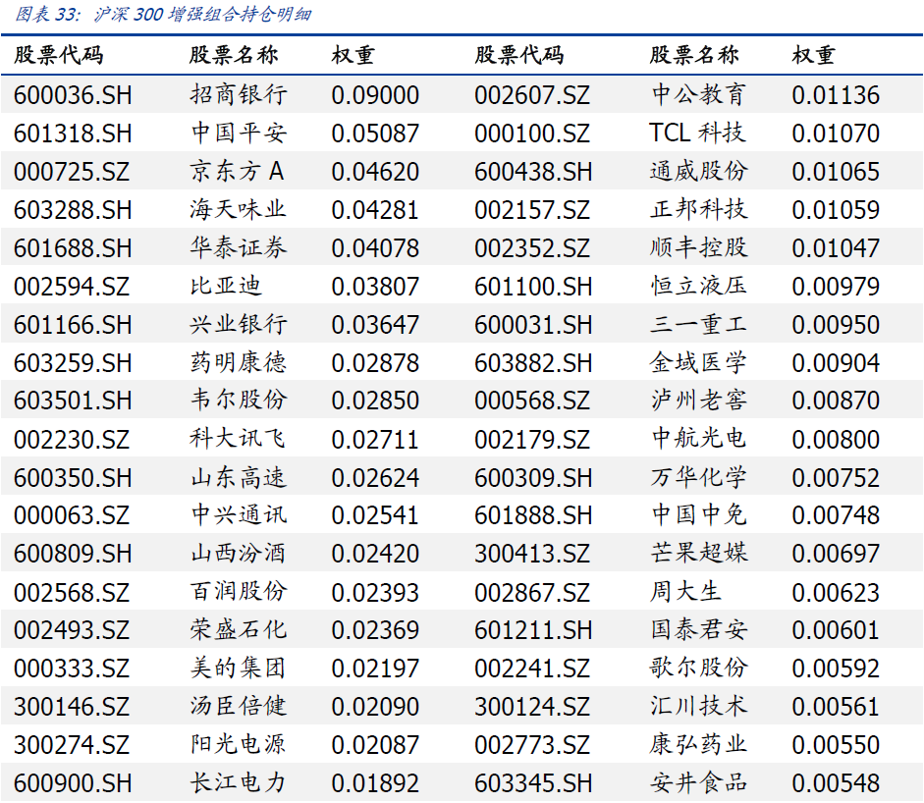The height and width of the screenshot is (803, 924).
Task: Click stock name 兴业银行
Action: click(x=239, y=324)
